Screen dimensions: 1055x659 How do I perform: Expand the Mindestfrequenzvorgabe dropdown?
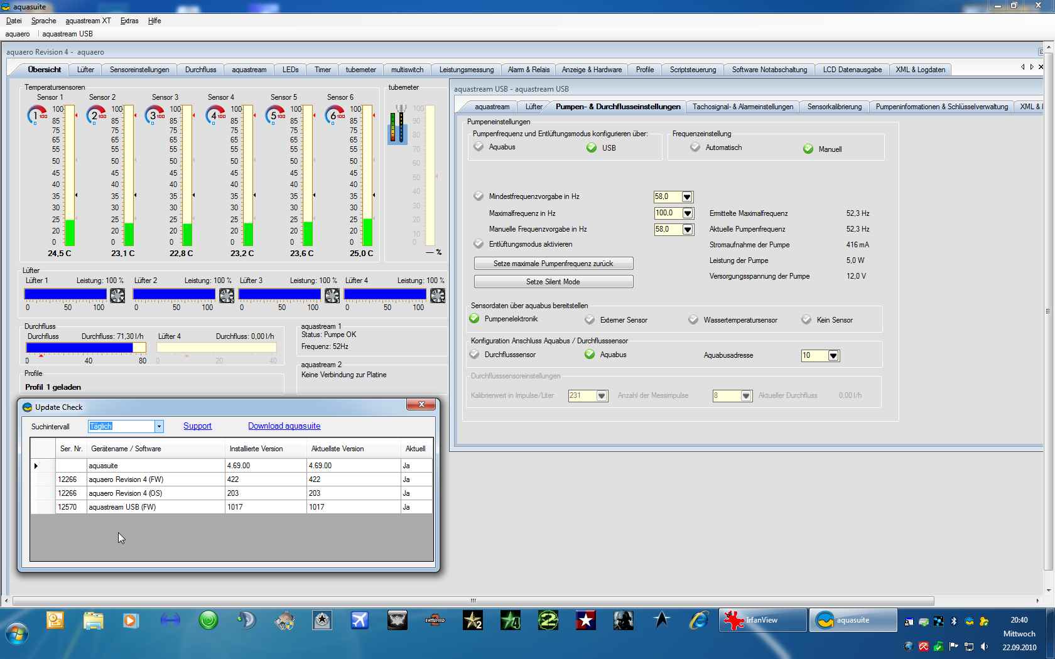687,197
